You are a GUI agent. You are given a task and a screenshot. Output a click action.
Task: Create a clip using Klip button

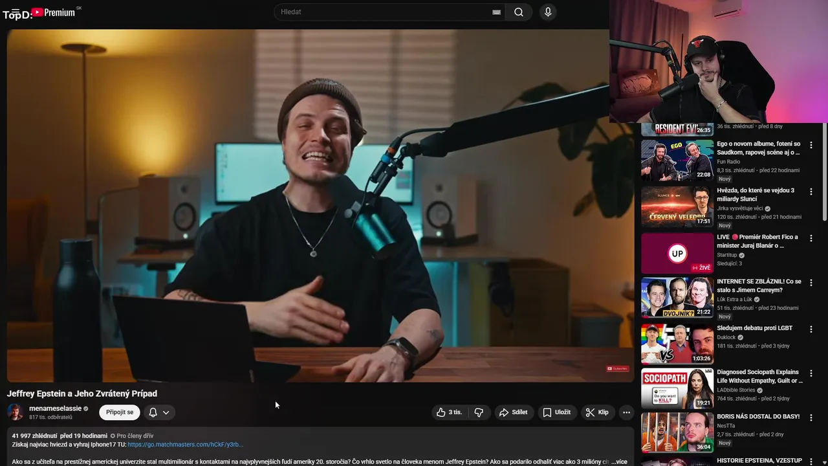[x=597, y=412]
